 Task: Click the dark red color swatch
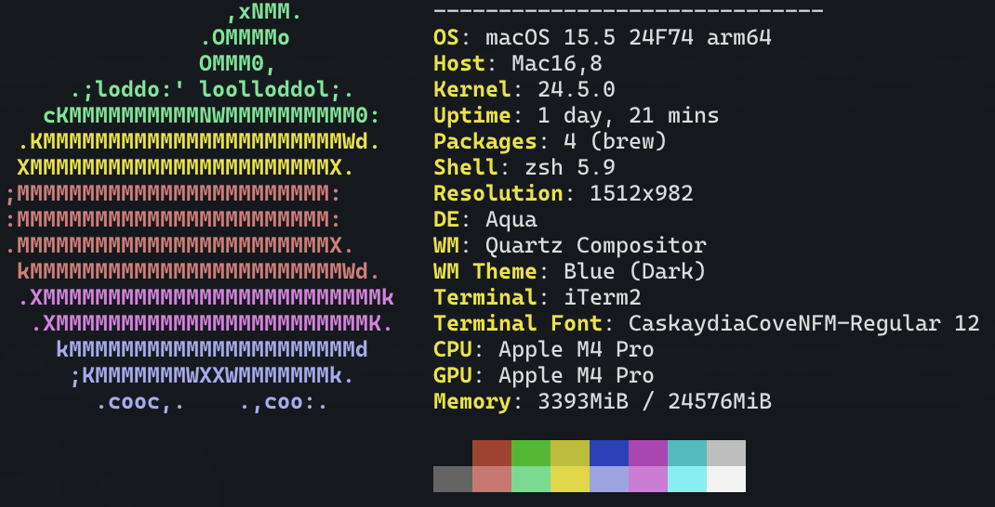[x=491, y=453]
